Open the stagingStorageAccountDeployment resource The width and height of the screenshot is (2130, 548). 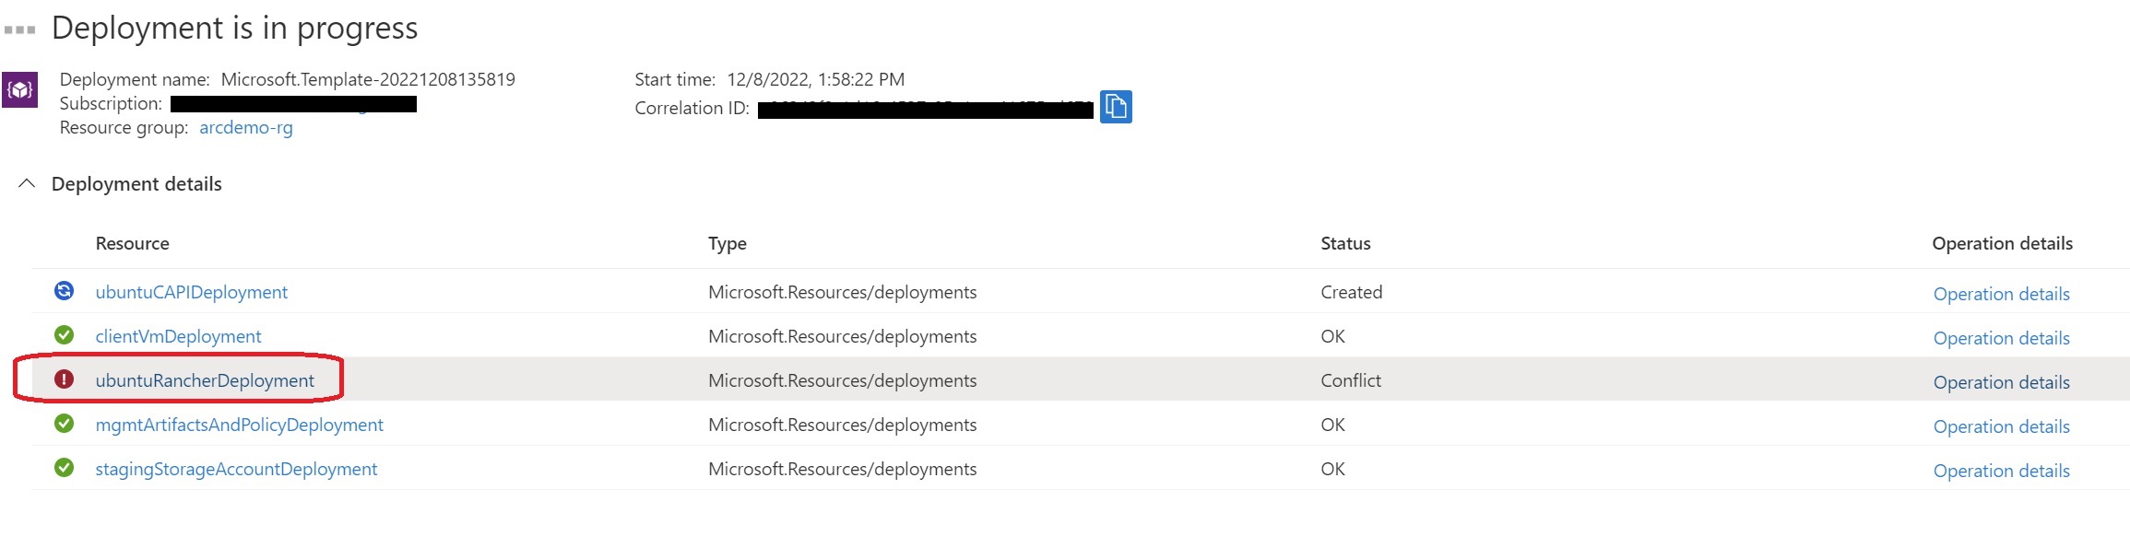[236, 469]
